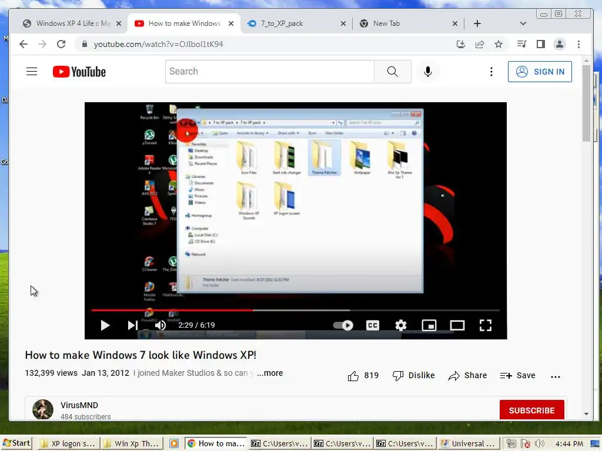Screen dimensions: 602x451
Task: Open the Start menu
Action: click(16, 443)
